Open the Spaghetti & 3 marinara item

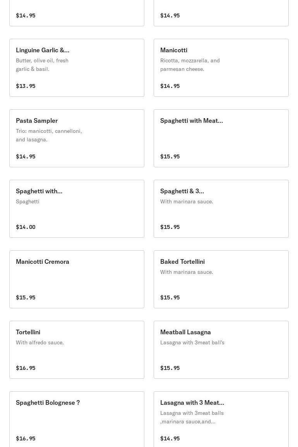221,209
